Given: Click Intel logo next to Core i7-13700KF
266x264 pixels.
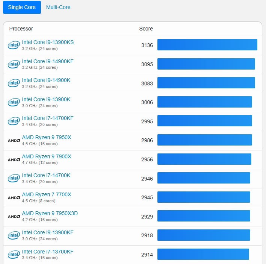Looking at the screenshot, I should [x=14, y=255].
